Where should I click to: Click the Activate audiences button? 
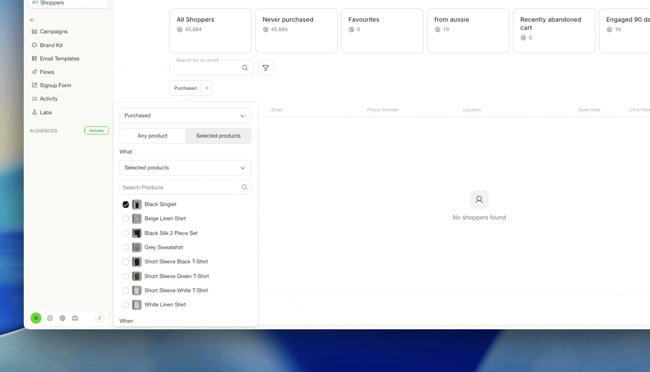click(x=96, y=131)
